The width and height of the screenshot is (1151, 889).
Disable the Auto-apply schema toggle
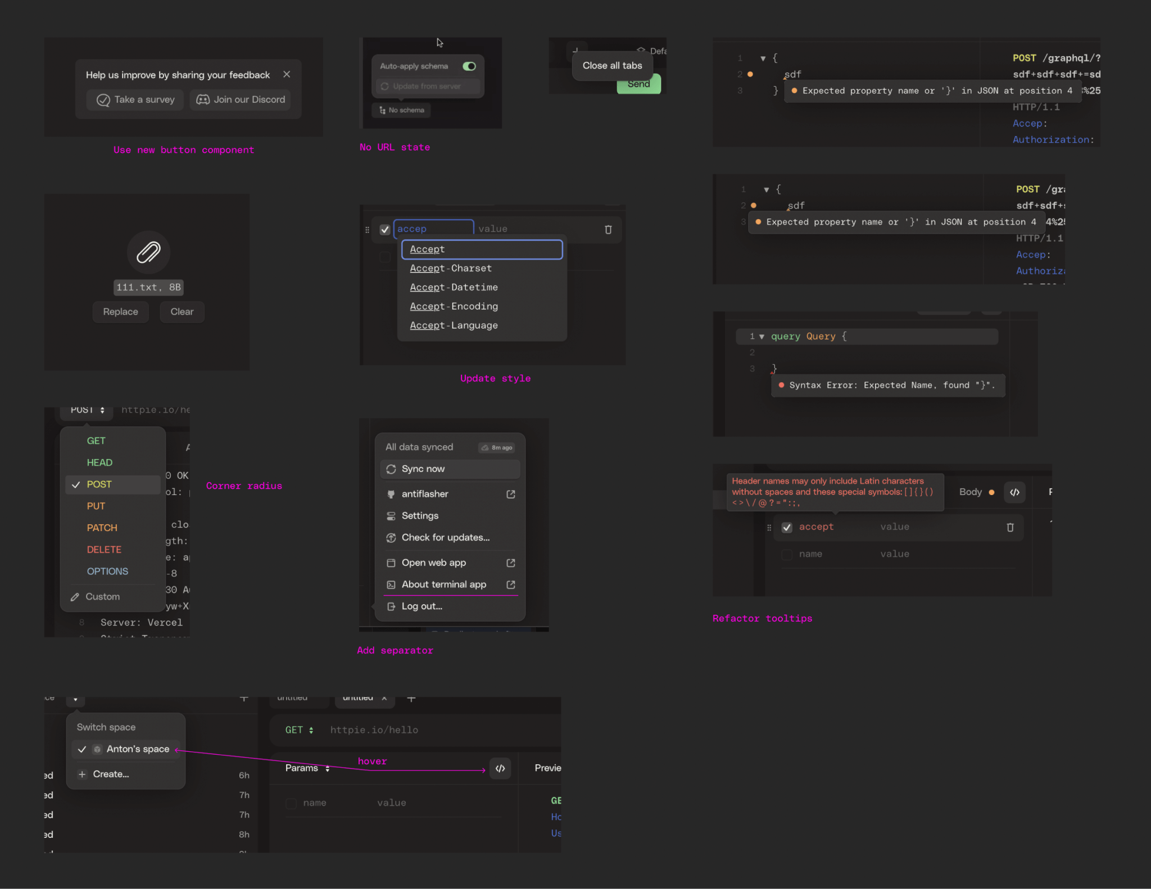[x=470, y=66]
